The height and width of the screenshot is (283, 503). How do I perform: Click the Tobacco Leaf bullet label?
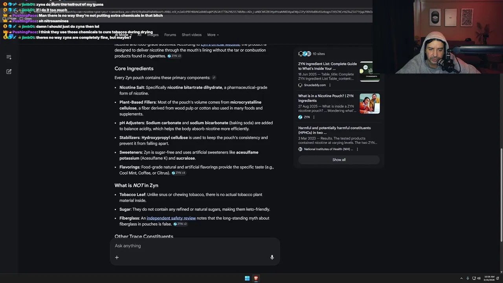132,195
